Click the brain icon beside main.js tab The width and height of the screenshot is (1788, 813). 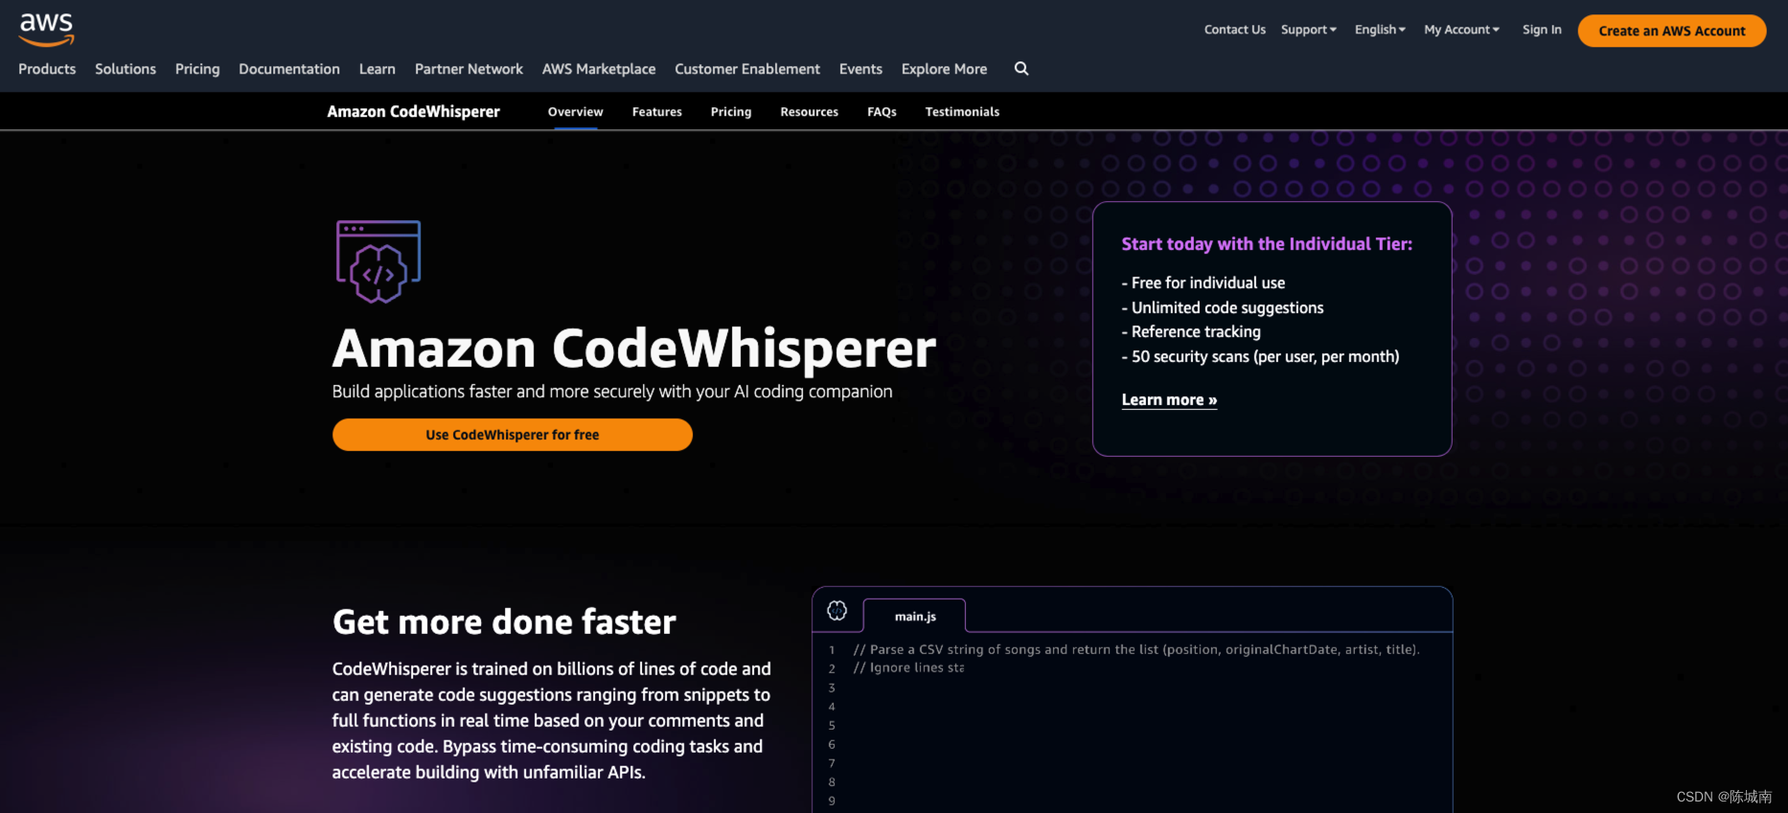[837, 611]
